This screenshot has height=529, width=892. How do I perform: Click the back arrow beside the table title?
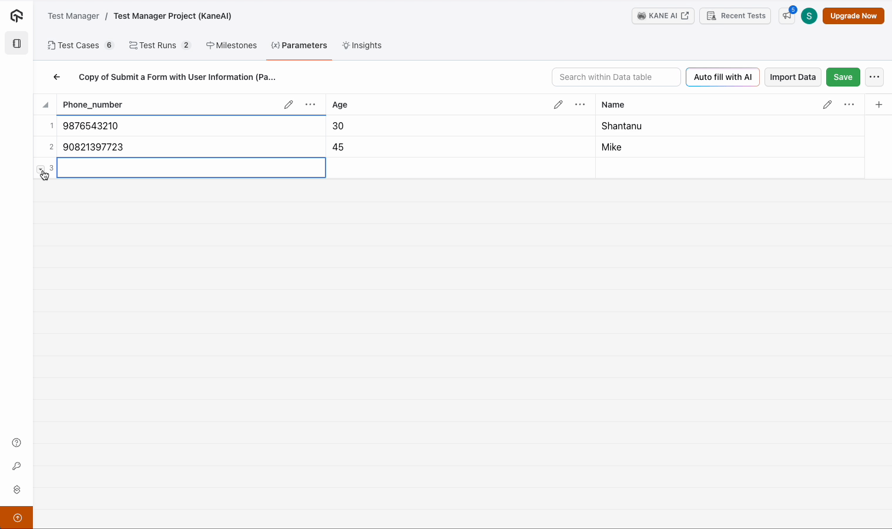point(57,77)
